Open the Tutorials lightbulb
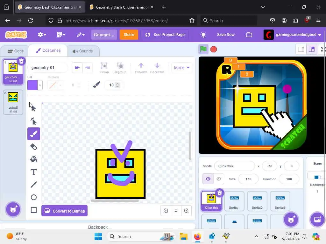Screen dimensions: 326x244 coord(203,35)
